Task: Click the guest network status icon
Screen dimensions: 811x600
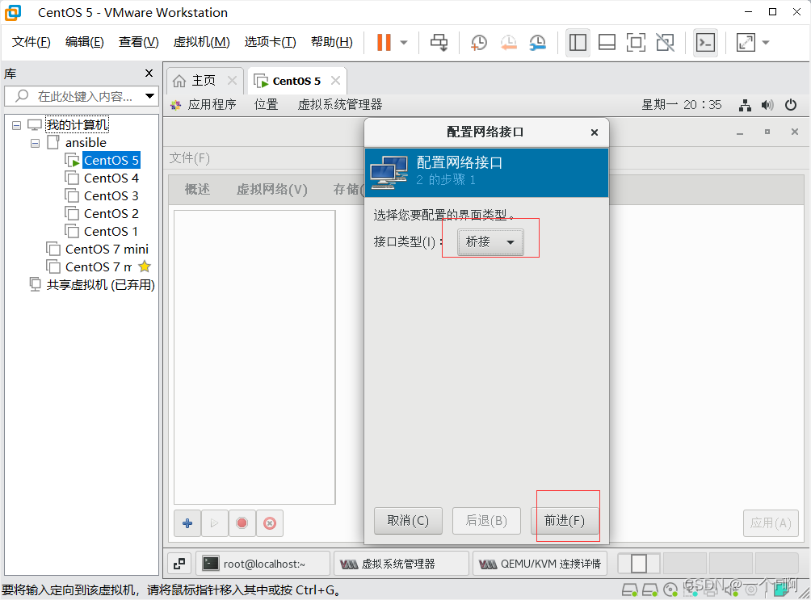Action: pos(745,106)
